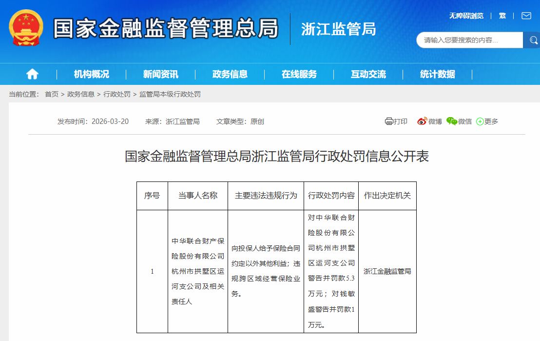Open the 统计数据 menu item
This screenshot has width=540, height=341.
[x=438, y=74]
